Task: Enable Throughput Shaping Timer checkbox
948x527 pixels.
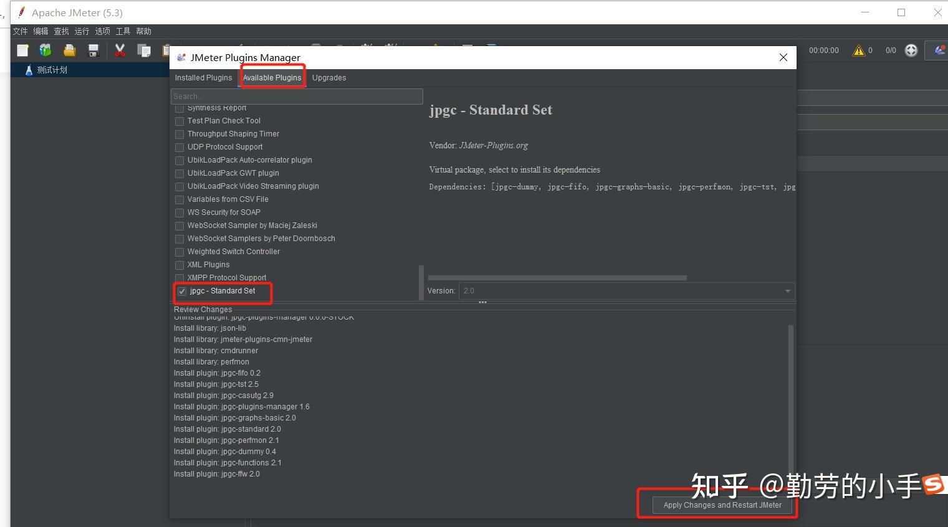Action: coord(180,134)
